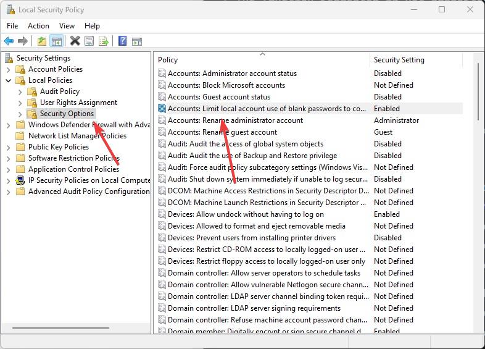Screen dimensions: 485x349
Task: Click the User Rights Assignment folder icon
Action: coord(32,103)
